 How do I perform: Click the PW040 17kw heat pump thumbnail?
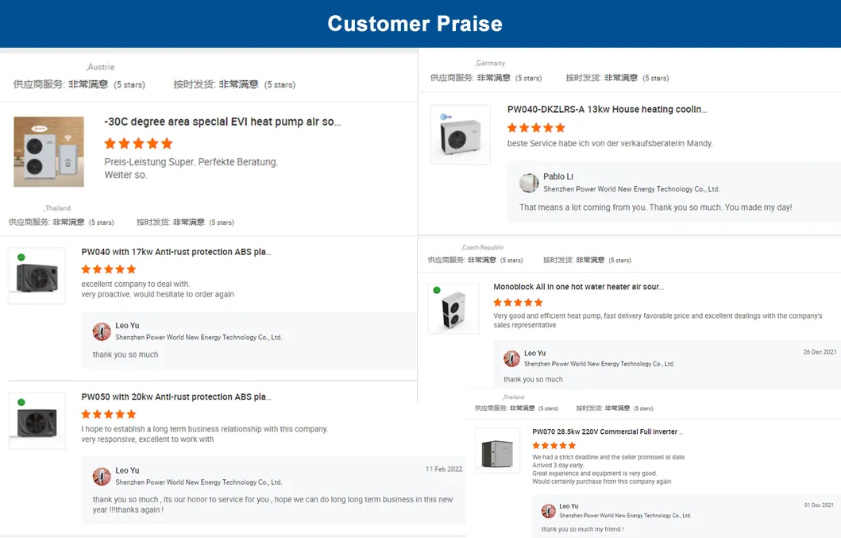(37, 276)
